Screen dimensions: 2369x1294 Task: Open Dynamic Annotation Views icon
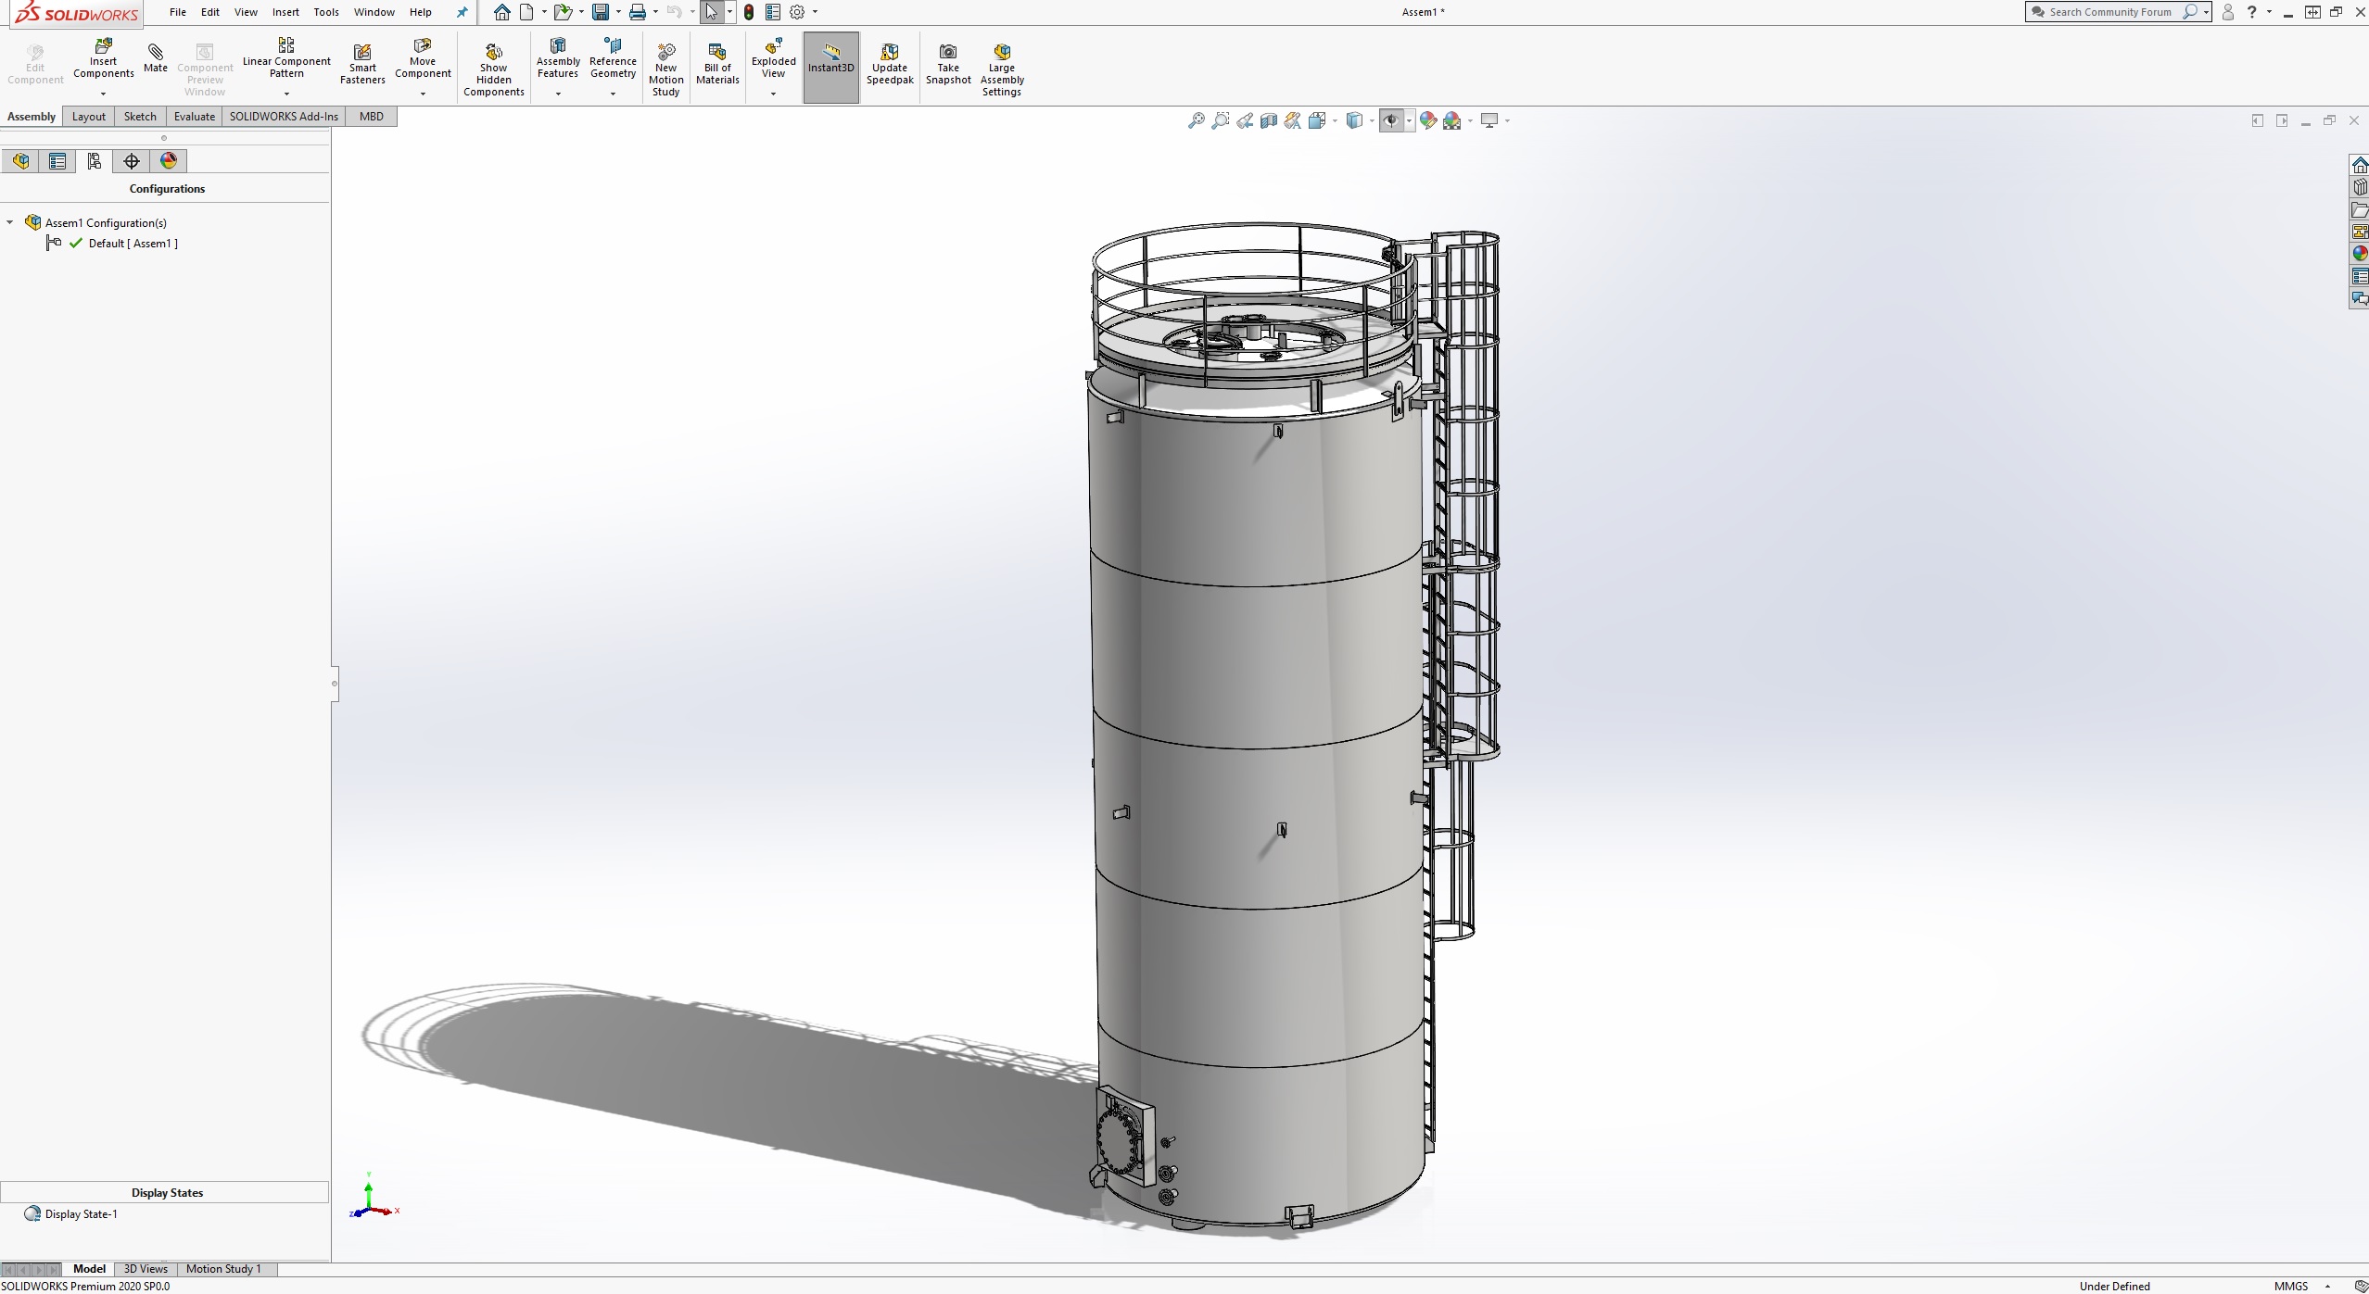click(1293, 120)
